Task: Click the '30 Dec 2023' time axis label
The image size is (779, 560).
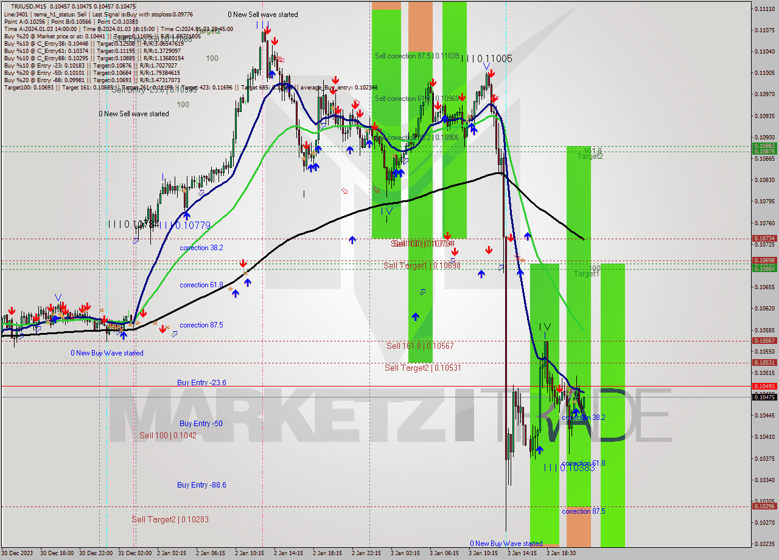Action: pyautogui.click(x=18, y=553)
